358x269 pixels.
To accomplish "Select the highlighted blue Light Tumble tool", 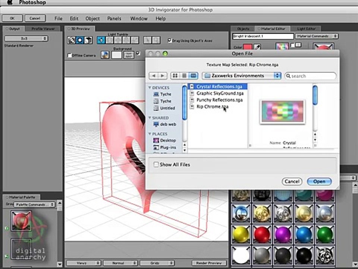I will point(101,40).
